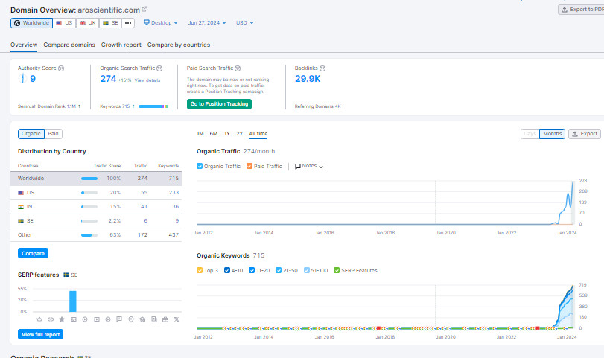Click the India flag in the country table

(21, 207)
